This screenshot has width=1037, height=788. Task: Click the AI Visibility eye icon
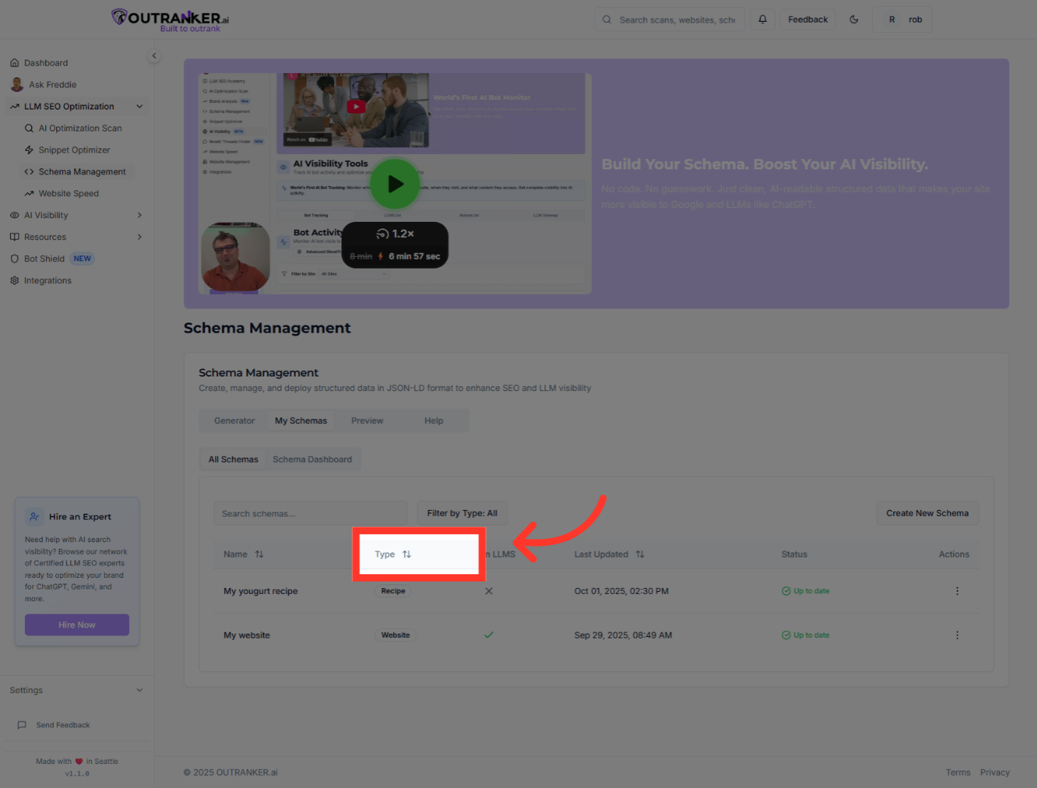pyautogui.click(x=15, y=215)
